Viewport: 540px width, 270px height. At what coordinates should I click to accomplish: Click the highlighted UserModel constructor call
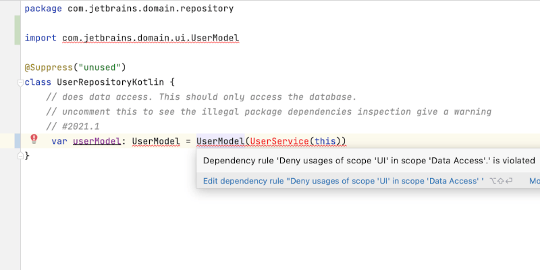coord(219,141)
